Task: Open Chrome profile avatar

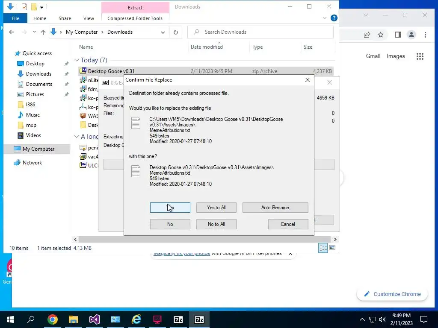Action: click(411, 35)
